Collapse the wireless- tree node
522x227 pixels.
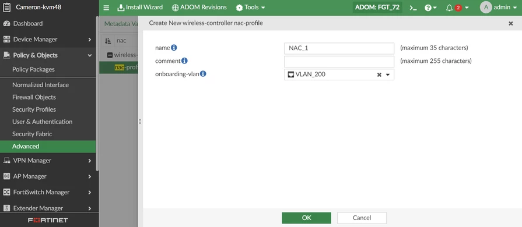point(110,55)
